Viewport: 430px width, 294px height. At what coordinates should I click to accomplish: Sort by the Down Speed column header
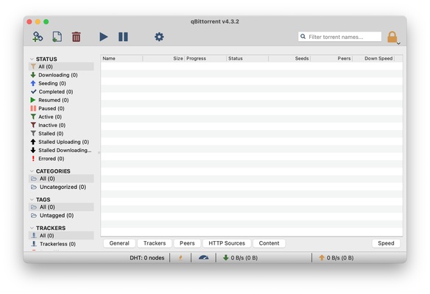pyautogui.click(x=373, y=58)
